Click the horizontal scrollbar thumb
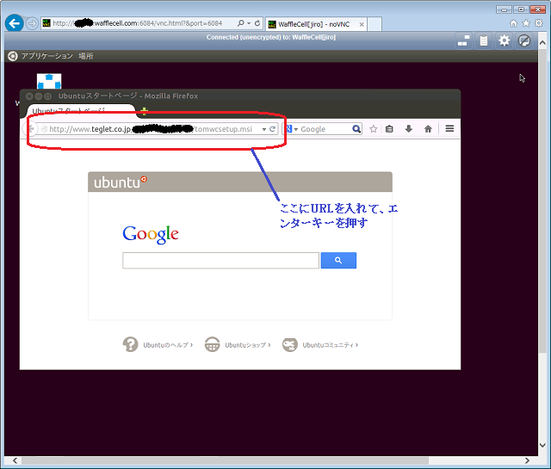Image resolution: width=551 pixels, height=469 pixels. 225,460
